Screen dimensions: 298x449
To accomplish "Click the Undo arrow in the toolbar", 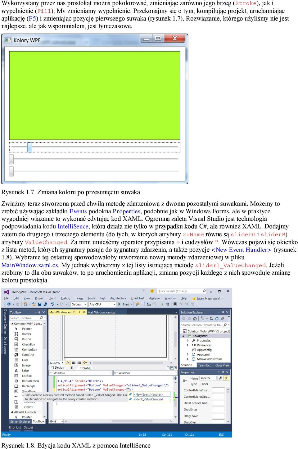I will pos(53,304).
